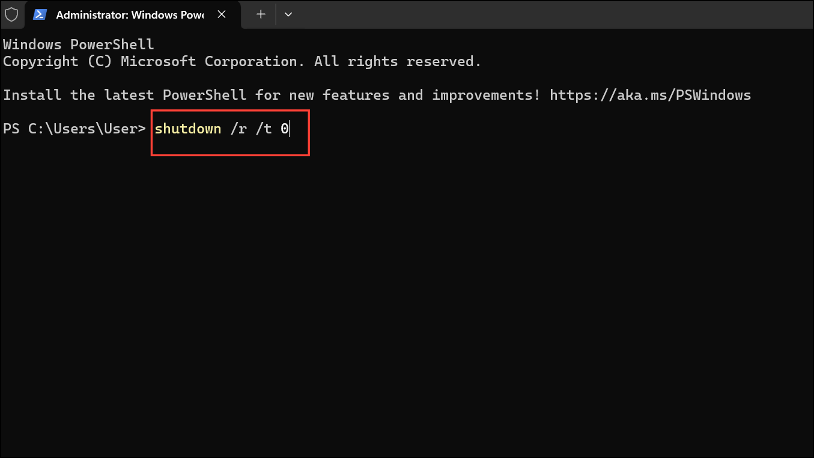814x458 pixels.
Task: Open the https://aka.ms/PSWindows link
Action: pyautogui.click(x=649, y=94)
